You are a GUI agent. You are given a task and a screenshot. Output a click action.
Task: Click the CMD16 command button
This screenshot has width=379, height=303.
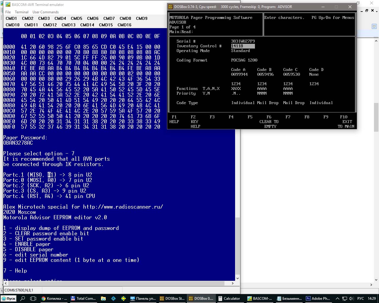click(124, 25)
